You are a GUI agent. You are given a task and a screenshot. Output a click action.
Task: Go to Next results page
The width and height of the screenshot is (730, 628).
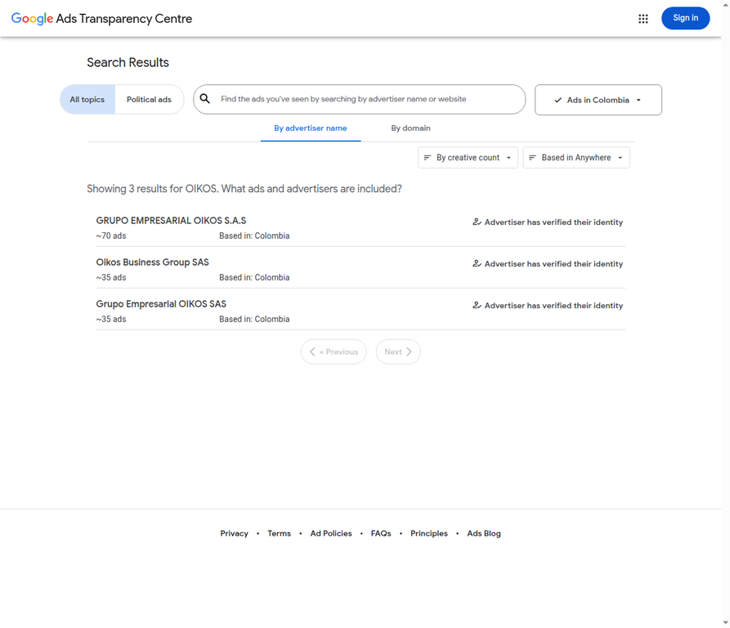398,352
